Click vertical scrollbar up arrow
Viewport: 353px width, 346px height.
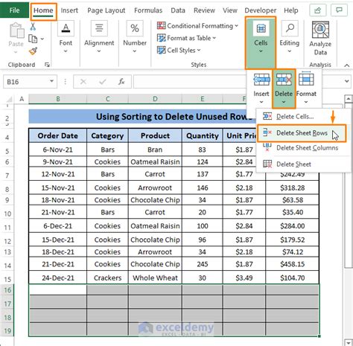[x=349, y=99]
